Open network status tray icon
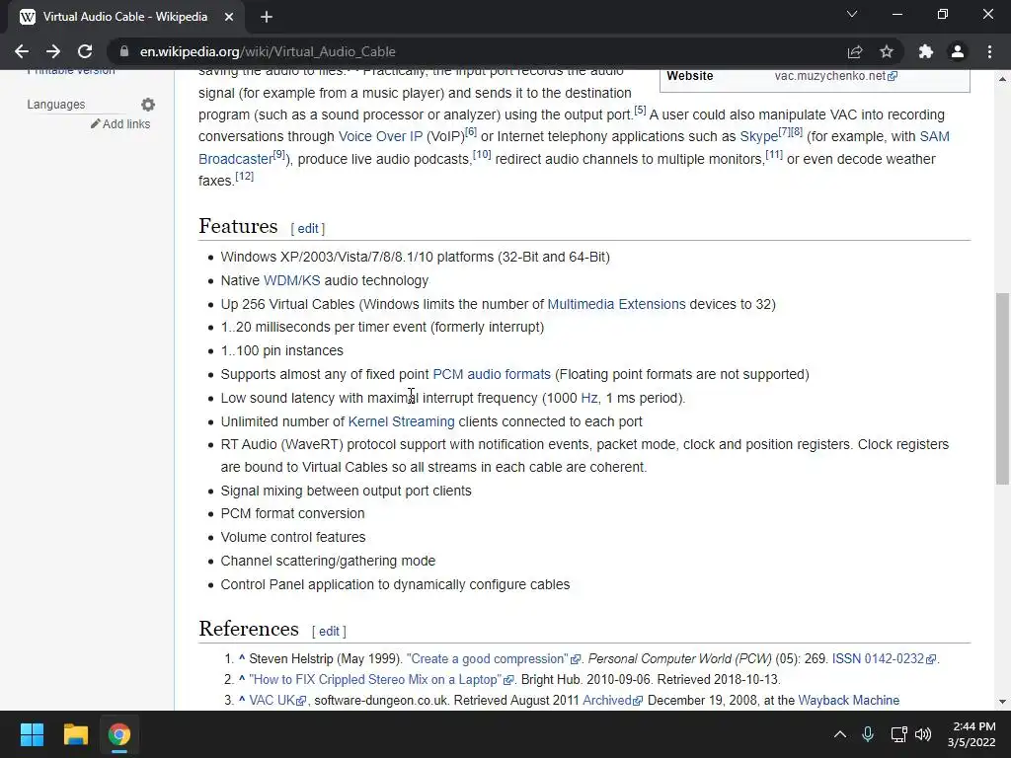Image resolution: width=1011 pixels, height=758 pixels. click(898, 734)
